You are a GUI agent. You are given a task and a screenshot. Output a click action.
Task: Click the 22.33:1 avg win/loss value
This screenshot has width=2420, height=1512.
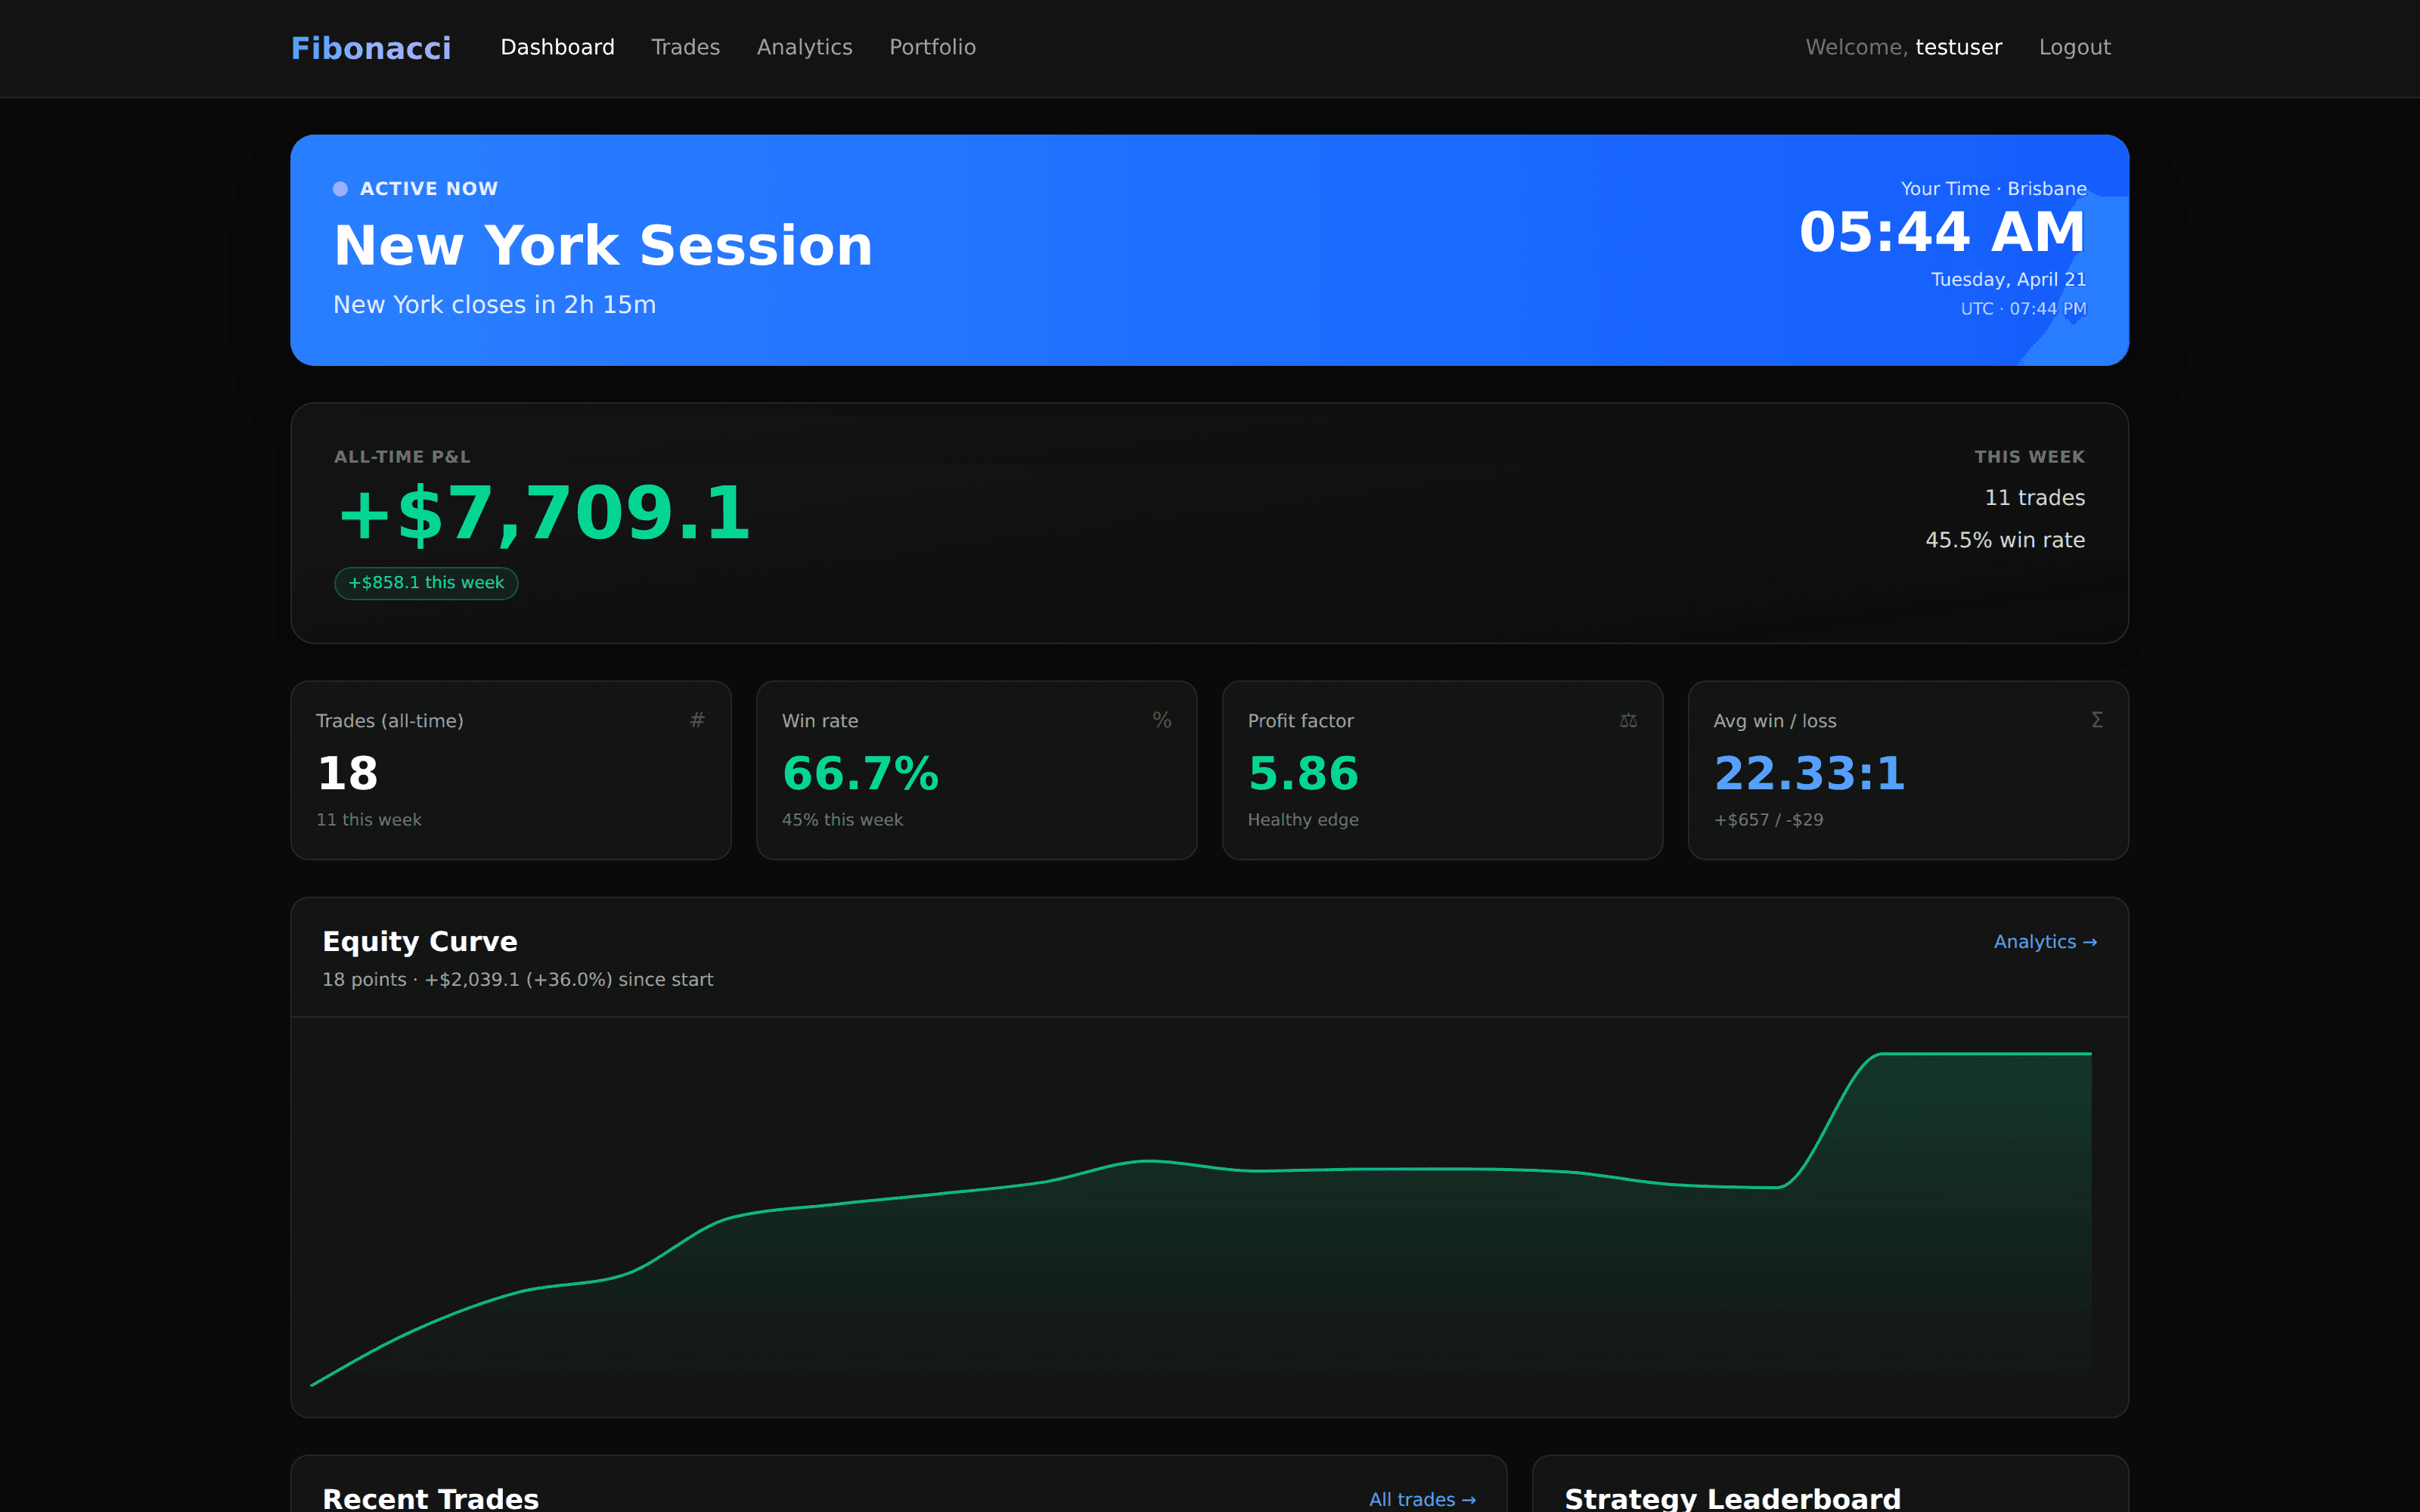[1809, 774]
